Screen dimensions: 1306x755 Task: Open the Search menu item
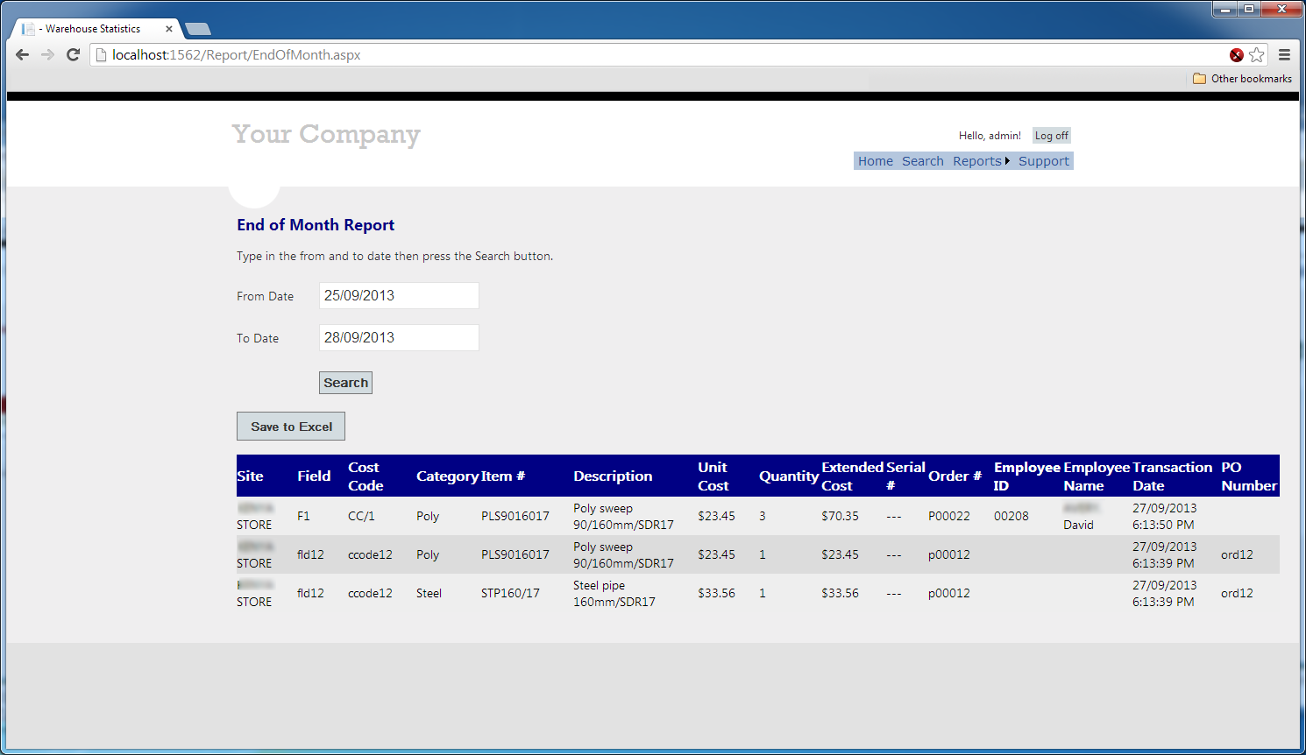click(x=923, y=161)
